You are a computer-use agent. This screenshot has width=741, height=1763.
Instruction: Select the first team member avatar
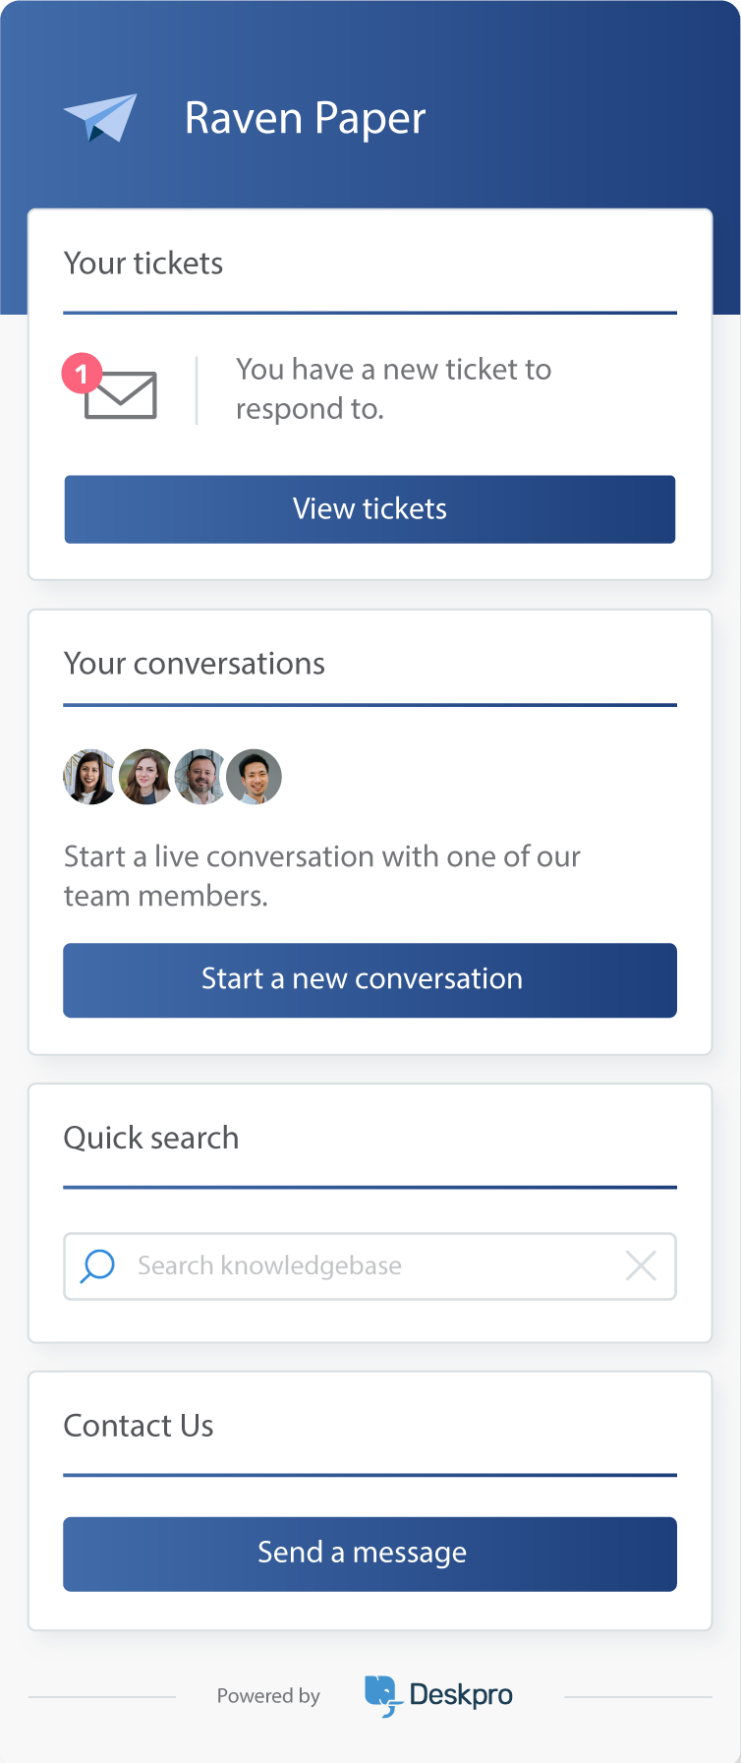click(x=90, y=777)
